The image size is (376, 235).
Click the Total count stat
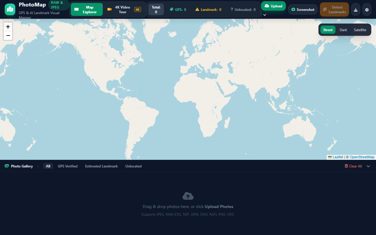156,9
